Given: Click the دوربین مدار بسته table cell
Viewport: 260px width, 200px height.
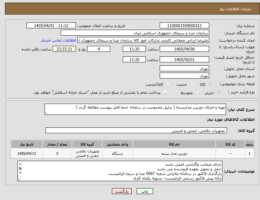Looking at the screenshot, I should coord(174,153).
